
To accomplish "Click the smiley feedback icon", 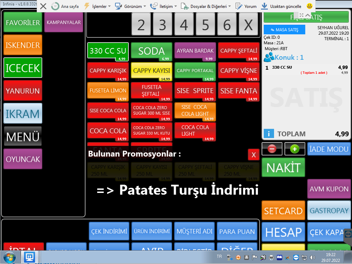I will 309,6.
